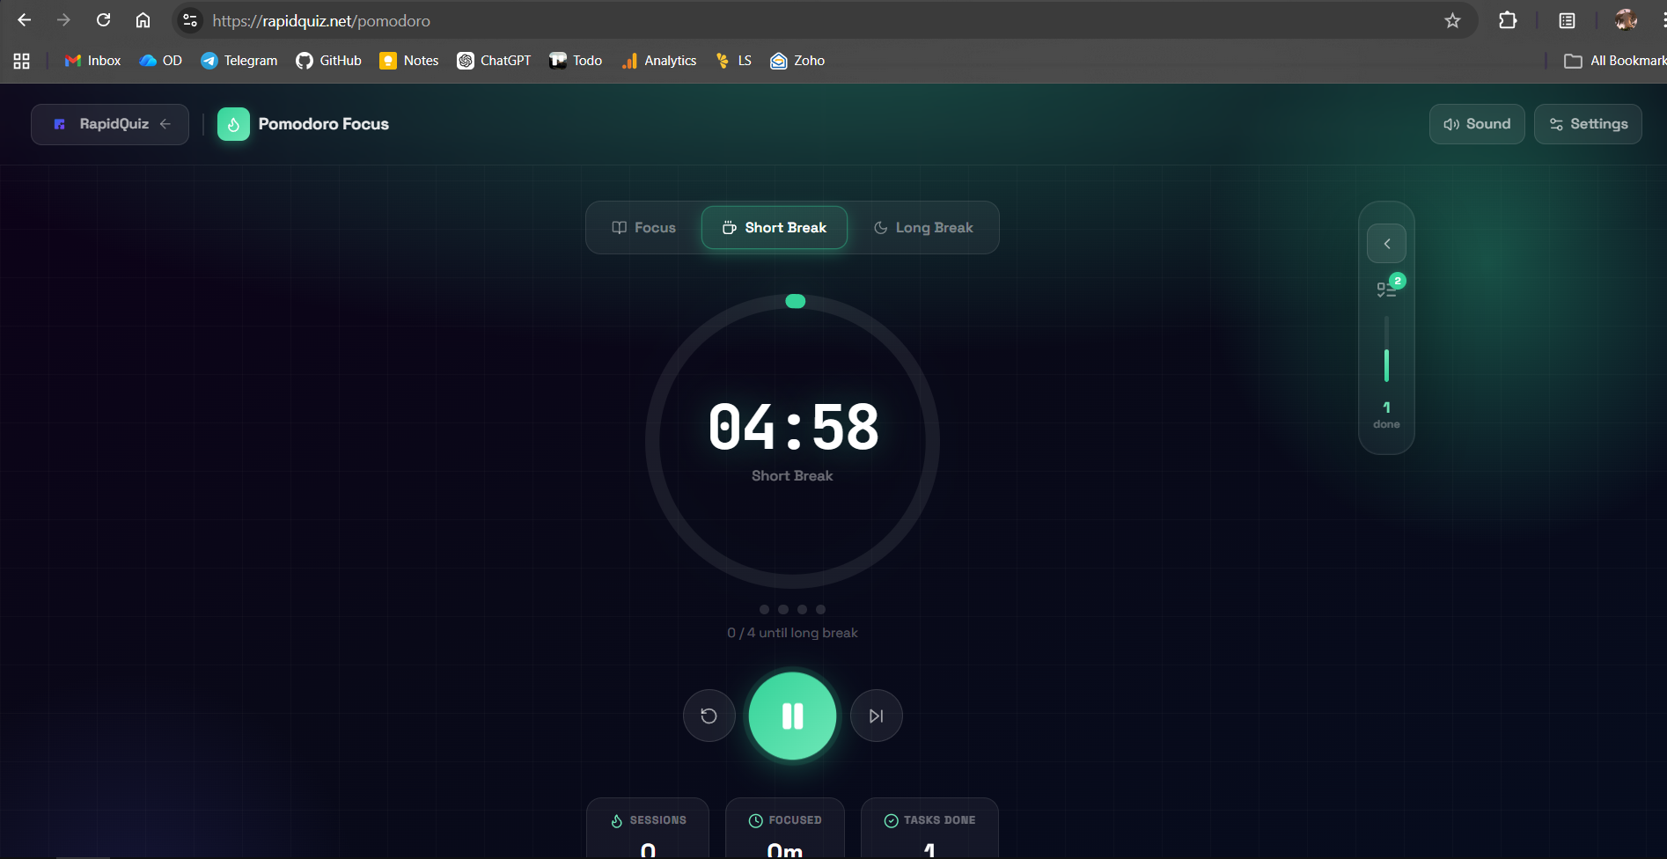Image resolution: width=1667 pixels, height=859 pixels.
Task: Open the Settings panel
Action: (1587, 124)
